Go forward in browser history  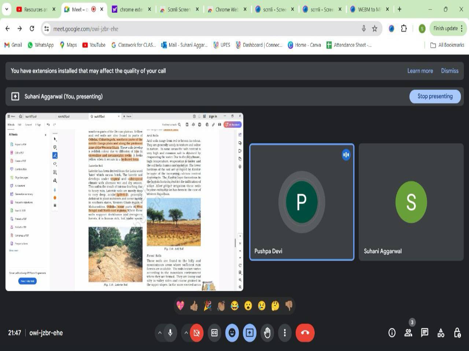20,29
